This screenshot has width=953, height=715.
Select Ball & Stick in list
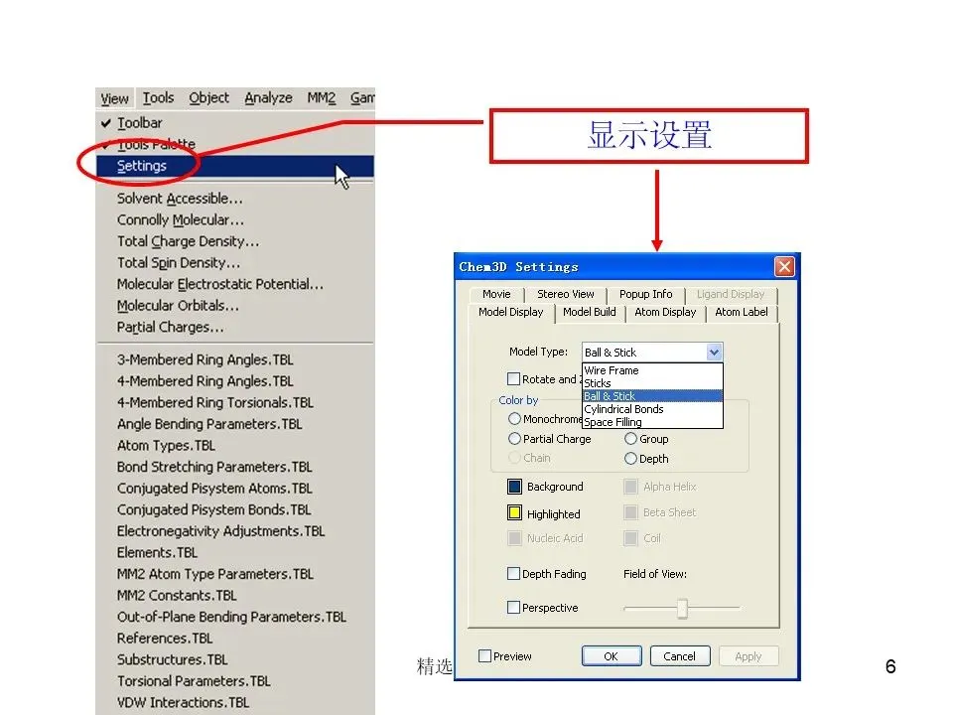(x=652, y=396)
